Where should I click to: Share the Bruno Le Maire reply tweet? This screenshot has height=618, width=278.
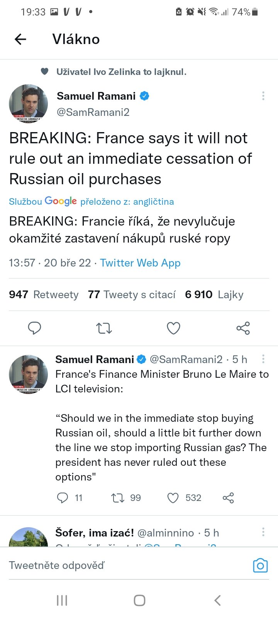[228, 498]
